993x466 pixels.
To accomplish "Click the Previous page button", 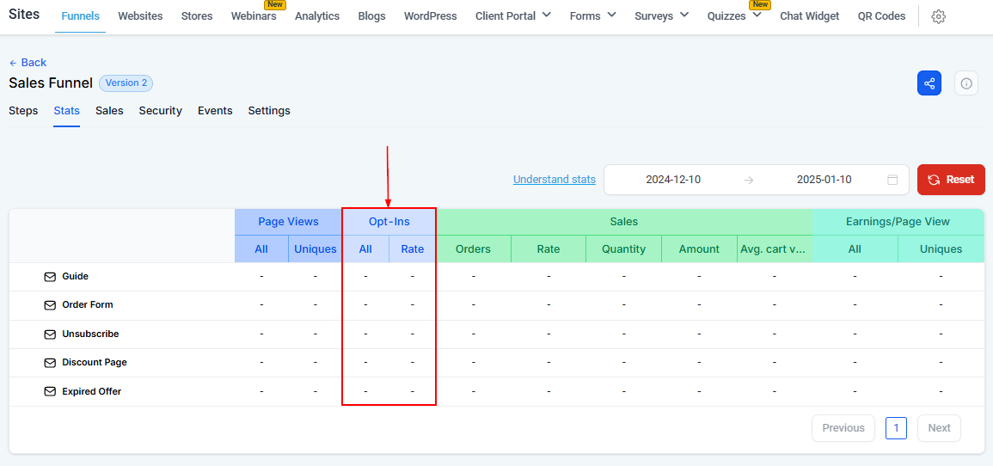I will (x=843, y=428).
